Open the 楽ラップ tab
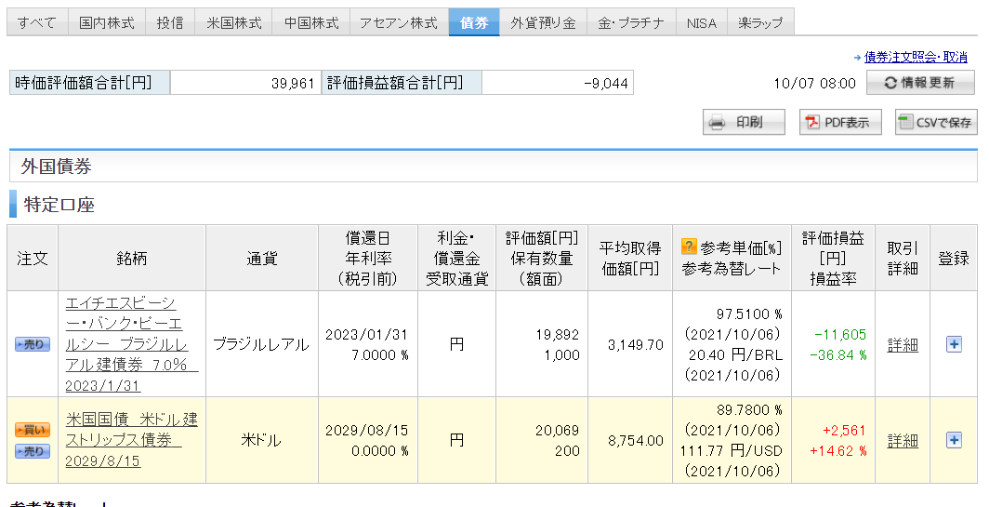The width and height of the screenshot is (989, 507). click(x=760, y=22)
